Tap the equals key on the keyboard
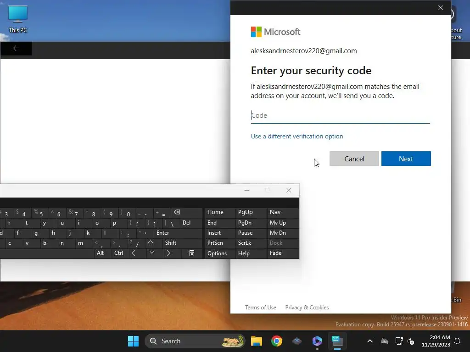 pyautogui.click(x=162, y=213)
